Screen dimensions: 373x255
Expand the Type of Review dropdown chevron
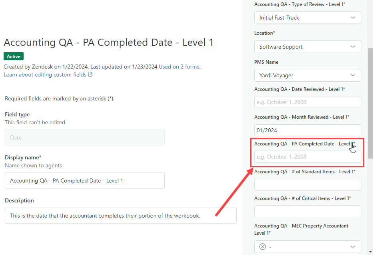[x=353, y=18]
